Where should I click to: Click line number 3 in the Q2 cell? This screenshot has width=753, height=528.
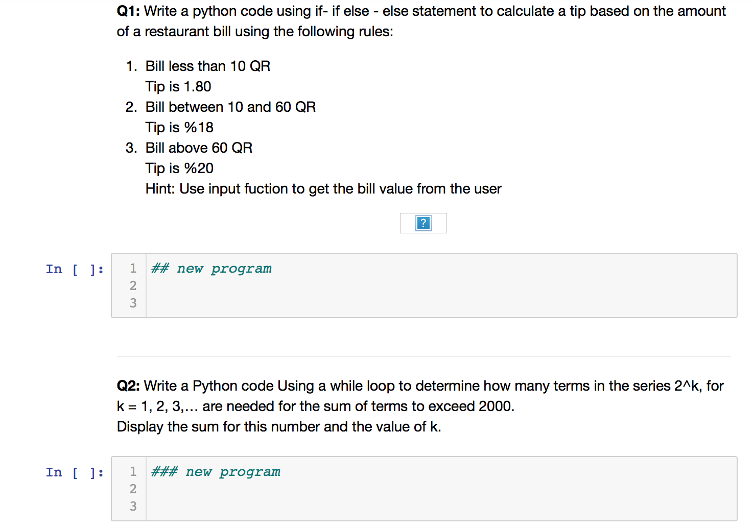tap(133, 506)
